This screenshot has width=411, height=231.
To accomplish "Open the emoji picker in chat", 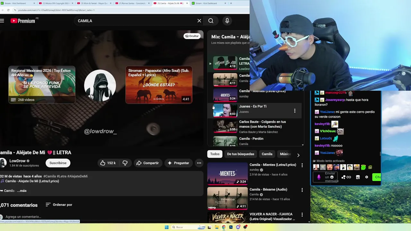I will (332, 177).
